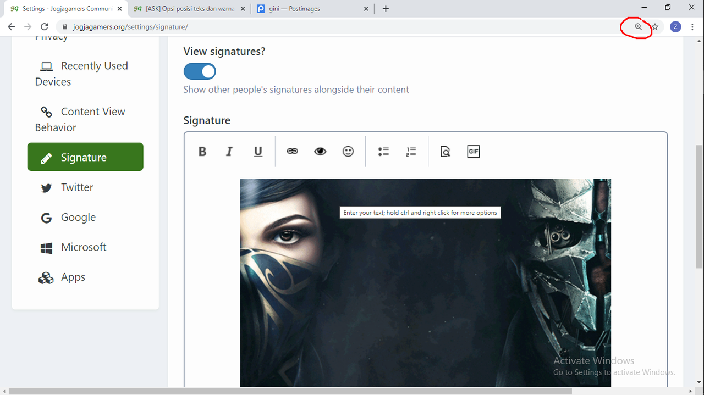View site info via the padlock icon
Screen dimensions: 704x395
(65, 26)
